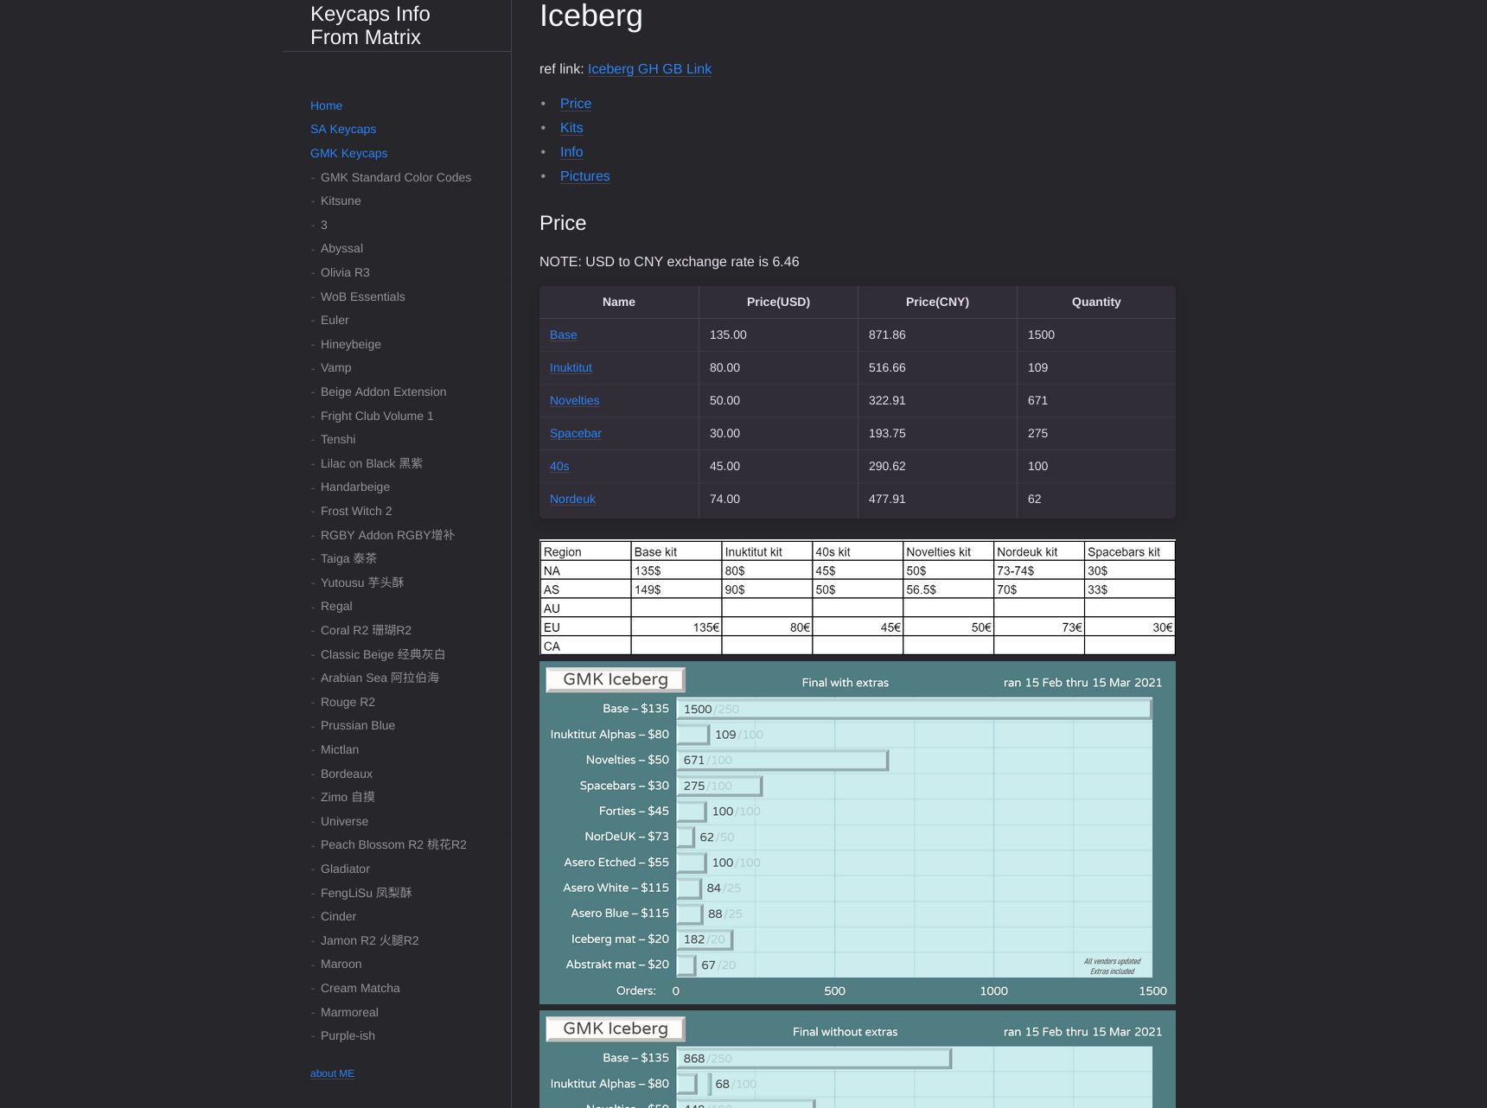Jump to the Info section link

pyautogui.click(x=571, y=152)
